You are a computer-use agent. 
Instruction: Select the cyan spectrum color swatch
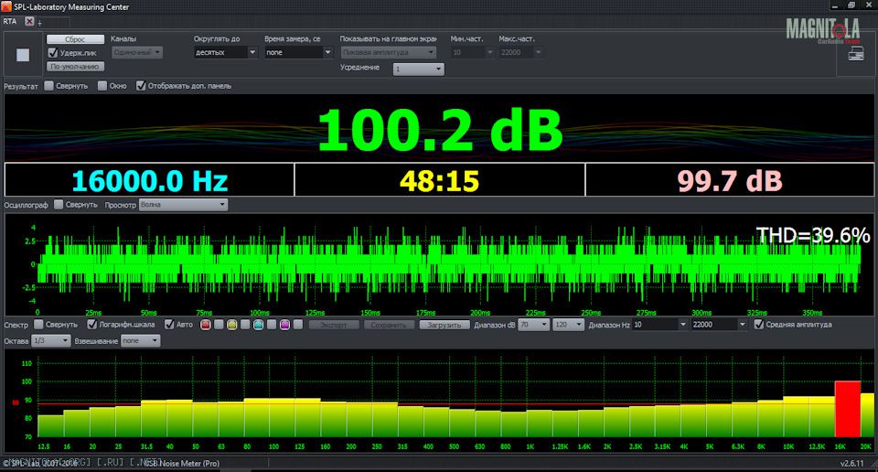[x=259, y=325]
